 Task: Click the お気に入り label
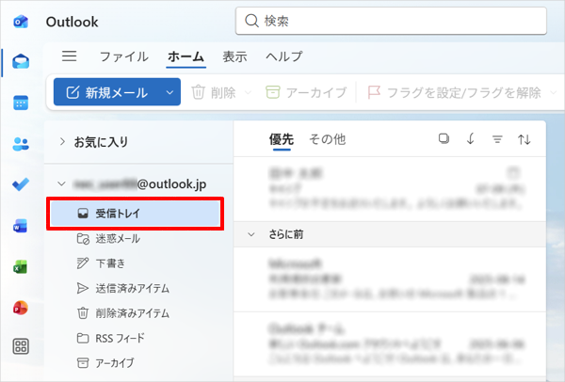(102, 141)
